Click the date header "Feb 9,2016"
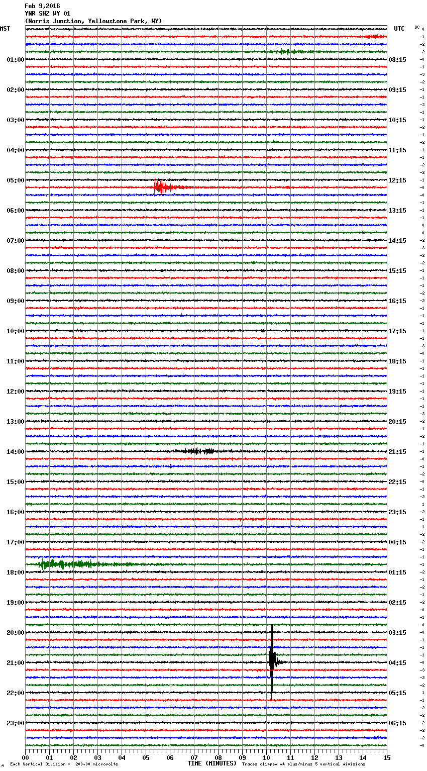This screenshot has height=771, width=427. [42, 6]
